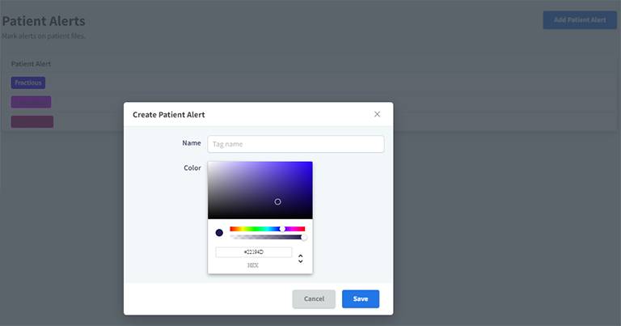Click the opacity slider handle
Viewport: 621px width, 326px height.
pyautogui.click(x=304, y=237)
